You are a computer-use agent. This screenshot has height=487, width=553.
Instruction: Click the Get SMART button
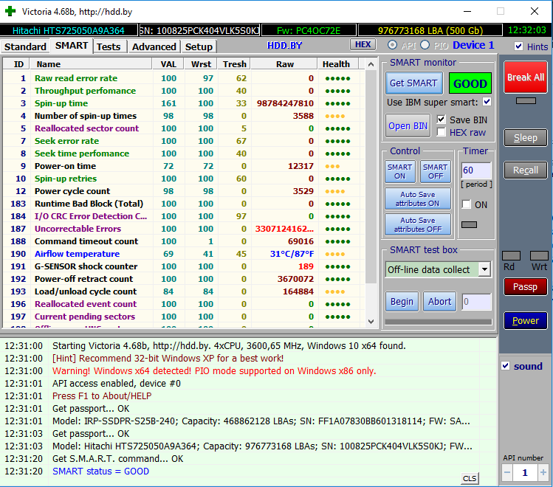click(x=413, y=83)
